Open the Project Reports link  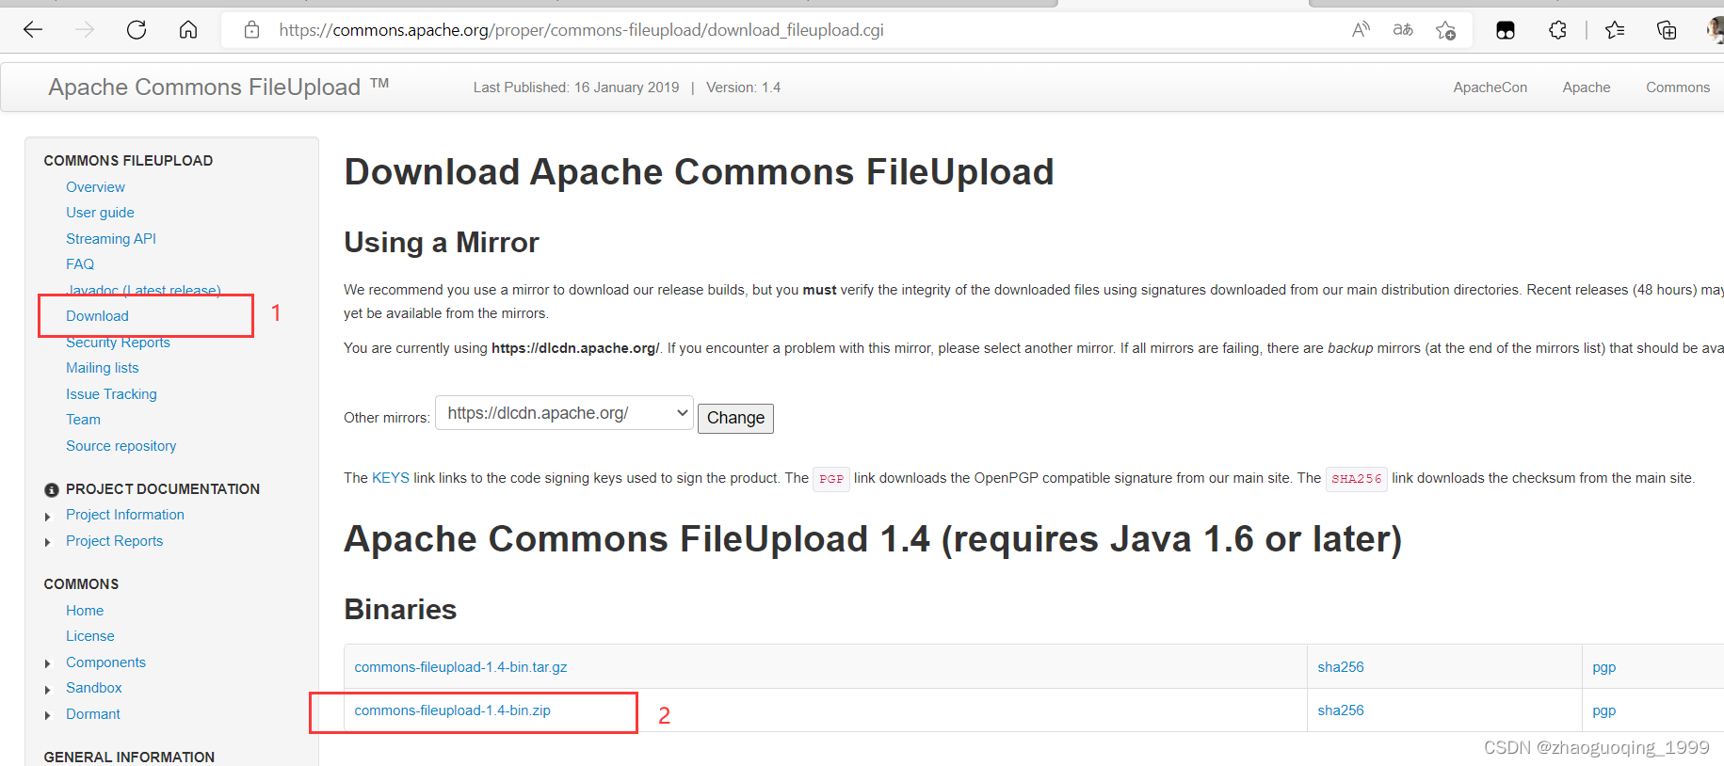click(114, 541)
